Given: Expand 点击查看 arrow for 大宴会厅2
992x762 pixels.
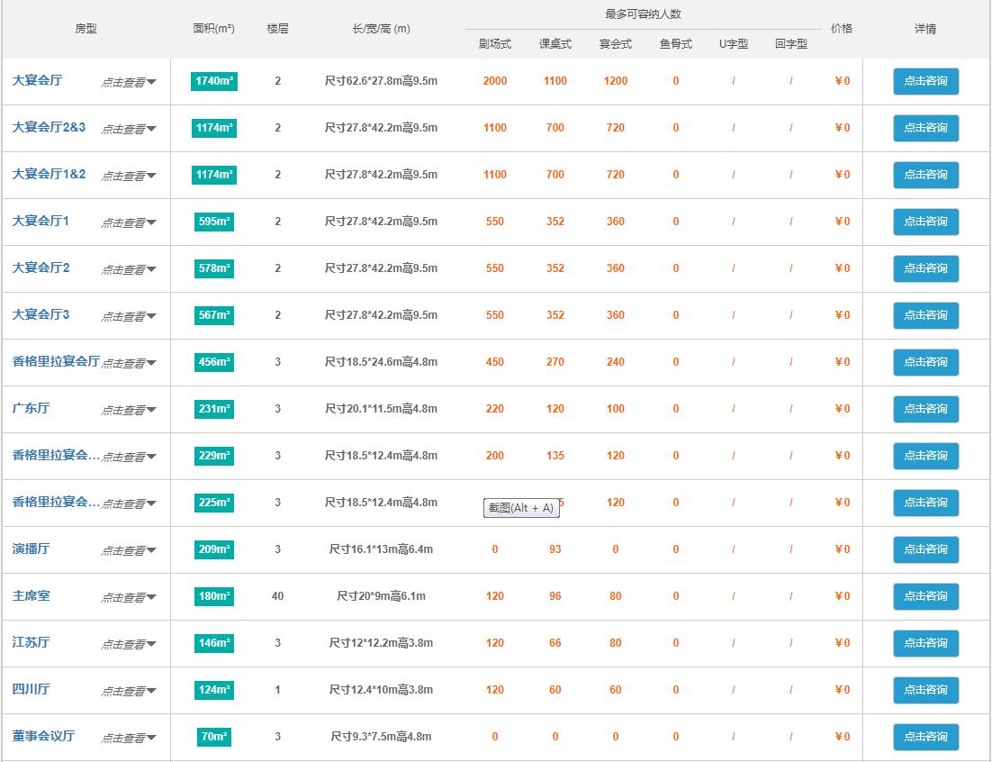Looking at the screenshot, I should point(128,269).
